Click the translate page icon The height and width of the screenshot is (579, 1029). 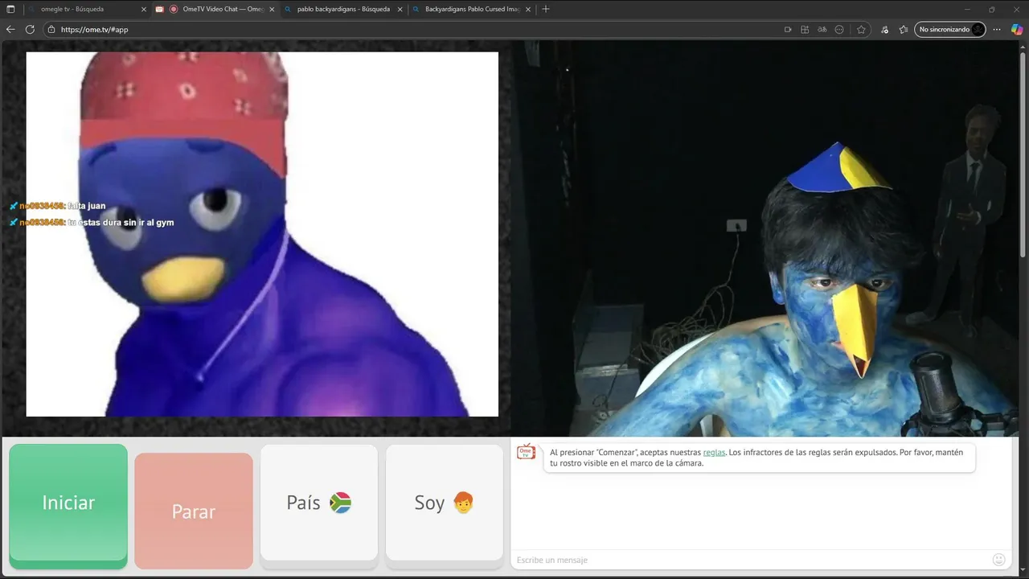[x=822, y=29]
